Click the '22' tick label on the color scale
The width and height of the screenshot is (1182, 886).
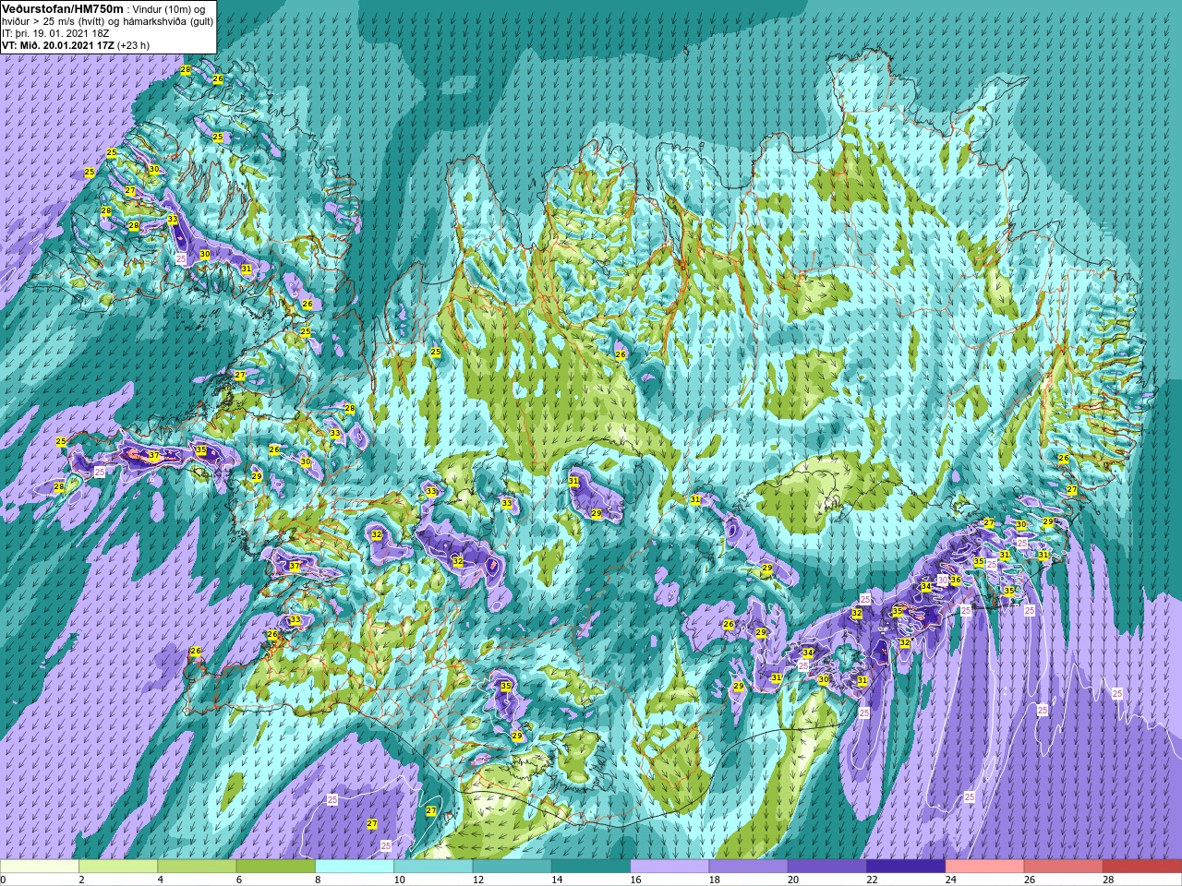[x=872, y=880]
